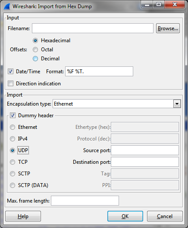The image size is (188, 228).
Task: Click the disabled Tag field
Action: point(145,174)
